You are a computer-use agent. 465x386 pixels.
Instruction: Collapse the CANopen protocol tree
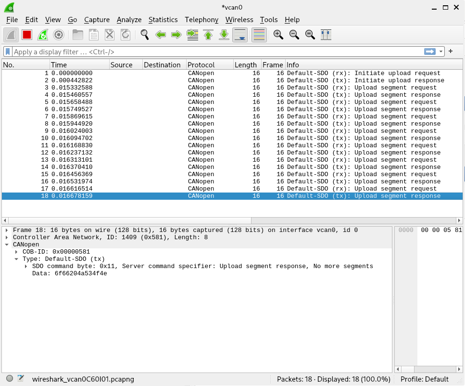[7, 244]
